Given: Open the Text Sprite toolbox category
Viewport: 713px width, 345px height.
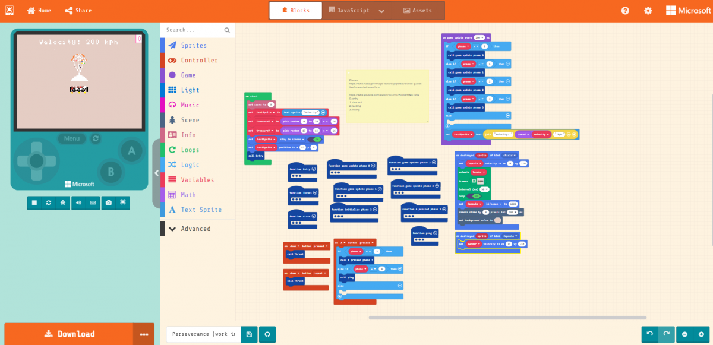Looking at the screenshot, I should 197,210.
